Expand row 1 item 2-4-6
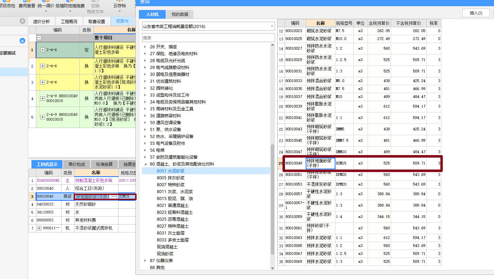 pos(43,50)
